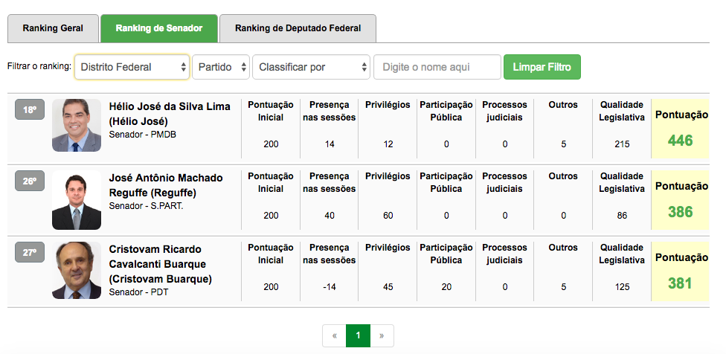The height and width of the screenshot is (354, 726).
Task: Select page 1 in pagination
Action: coord(358,336)
